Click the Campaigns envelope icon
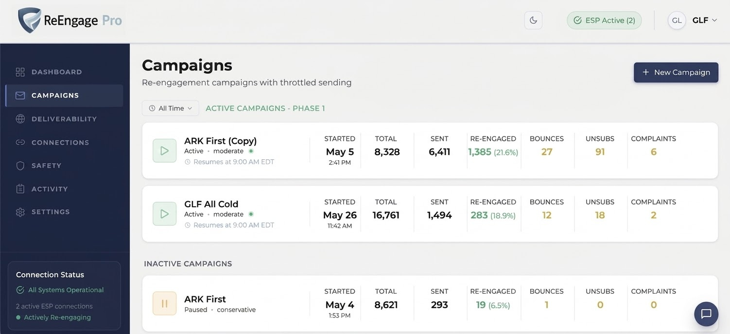 pos(20,96)
